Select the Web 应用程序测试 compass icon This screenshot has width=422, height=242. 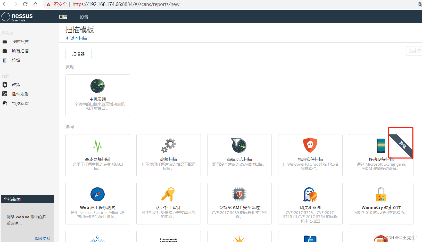click(97, 194)
